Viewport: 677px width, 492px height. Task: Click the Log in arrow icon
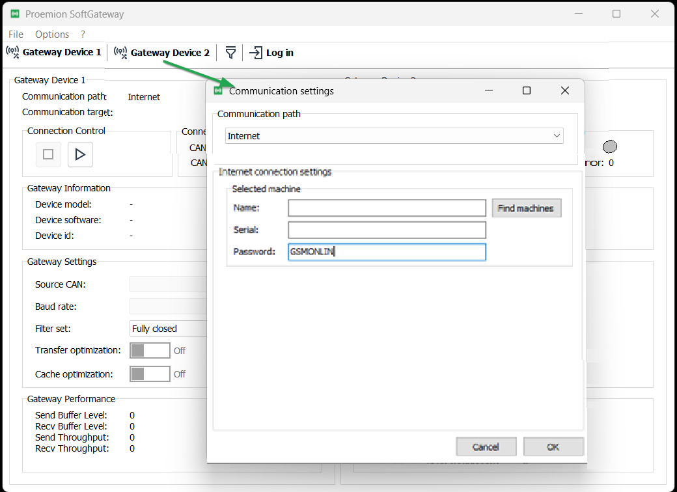[x=255, y=52]
